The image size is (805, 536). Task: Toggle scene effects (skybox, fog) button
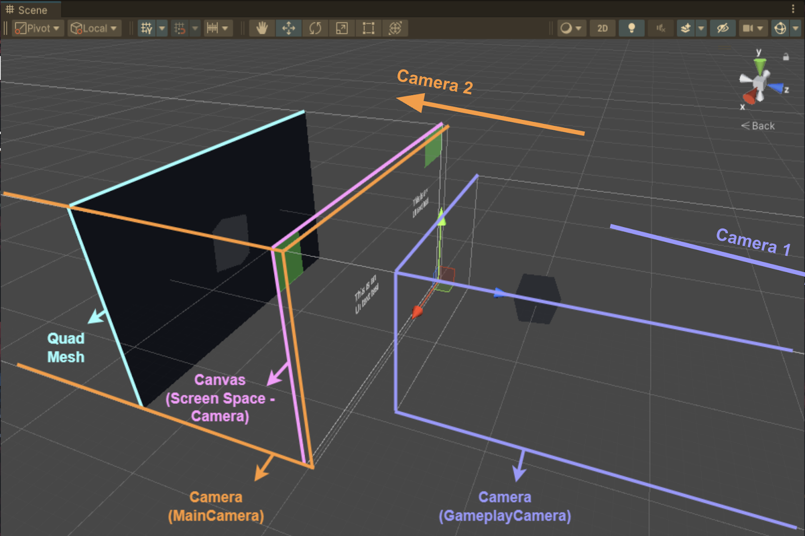(685, 28)
